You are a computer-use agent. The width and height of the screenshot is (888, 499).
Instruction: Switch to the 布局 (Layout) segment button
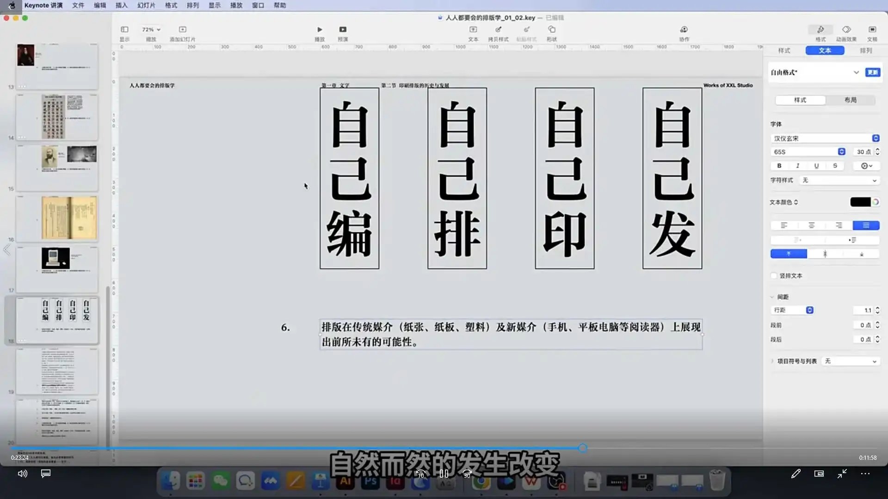850,100
